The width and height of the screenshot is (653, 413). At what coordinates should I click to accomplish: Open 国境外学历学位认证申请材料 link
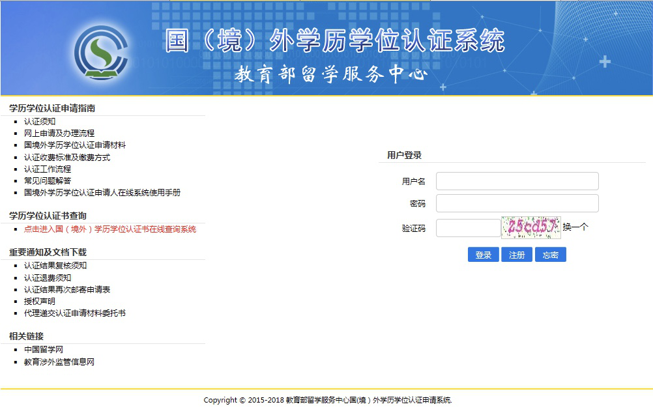pos(75,145)
